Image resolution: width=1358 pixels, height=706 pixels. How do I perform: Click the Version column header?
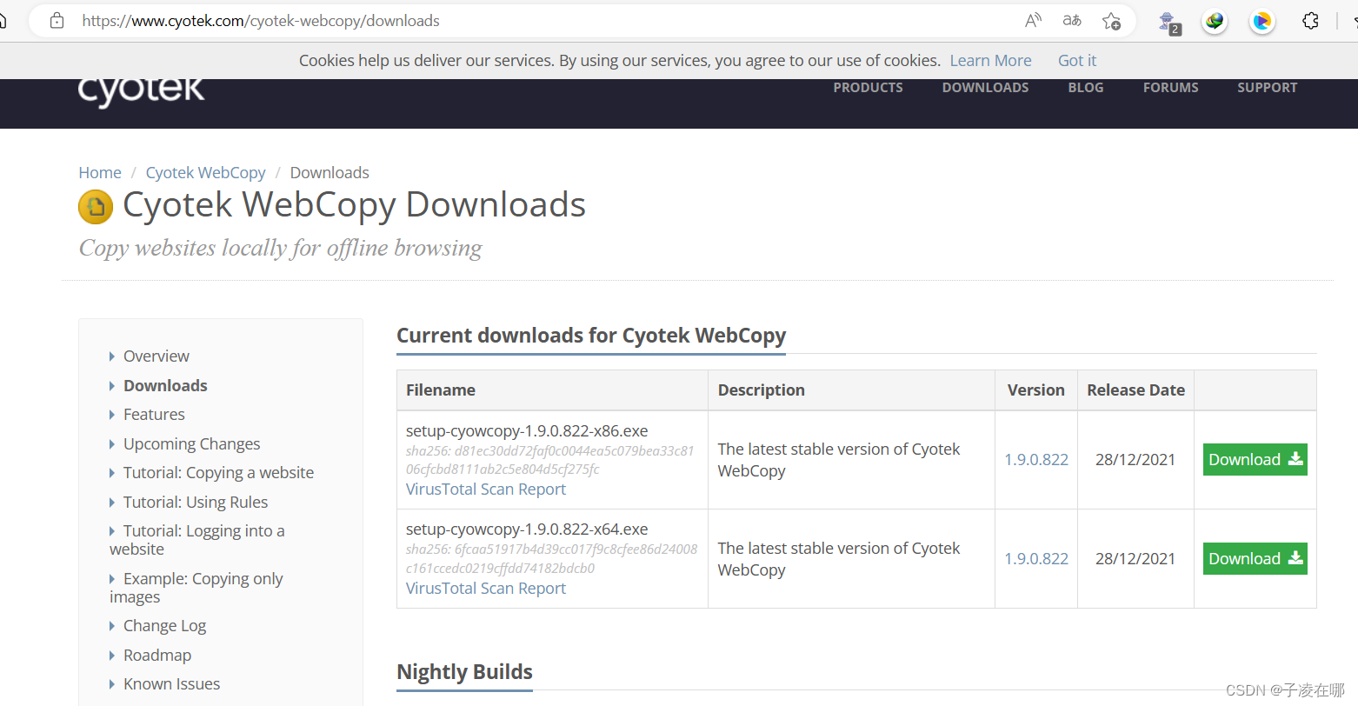1035,390
